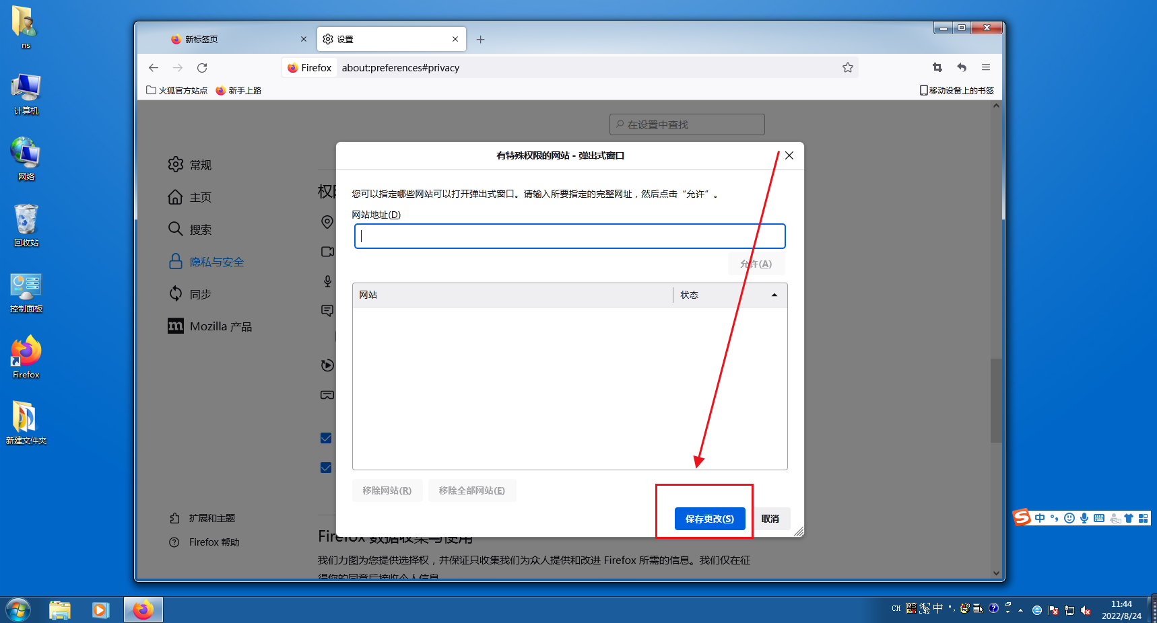This screenshot has height=623, width=1157.
Task: Click the Firefox back arrow
Action: click(154, 68)
